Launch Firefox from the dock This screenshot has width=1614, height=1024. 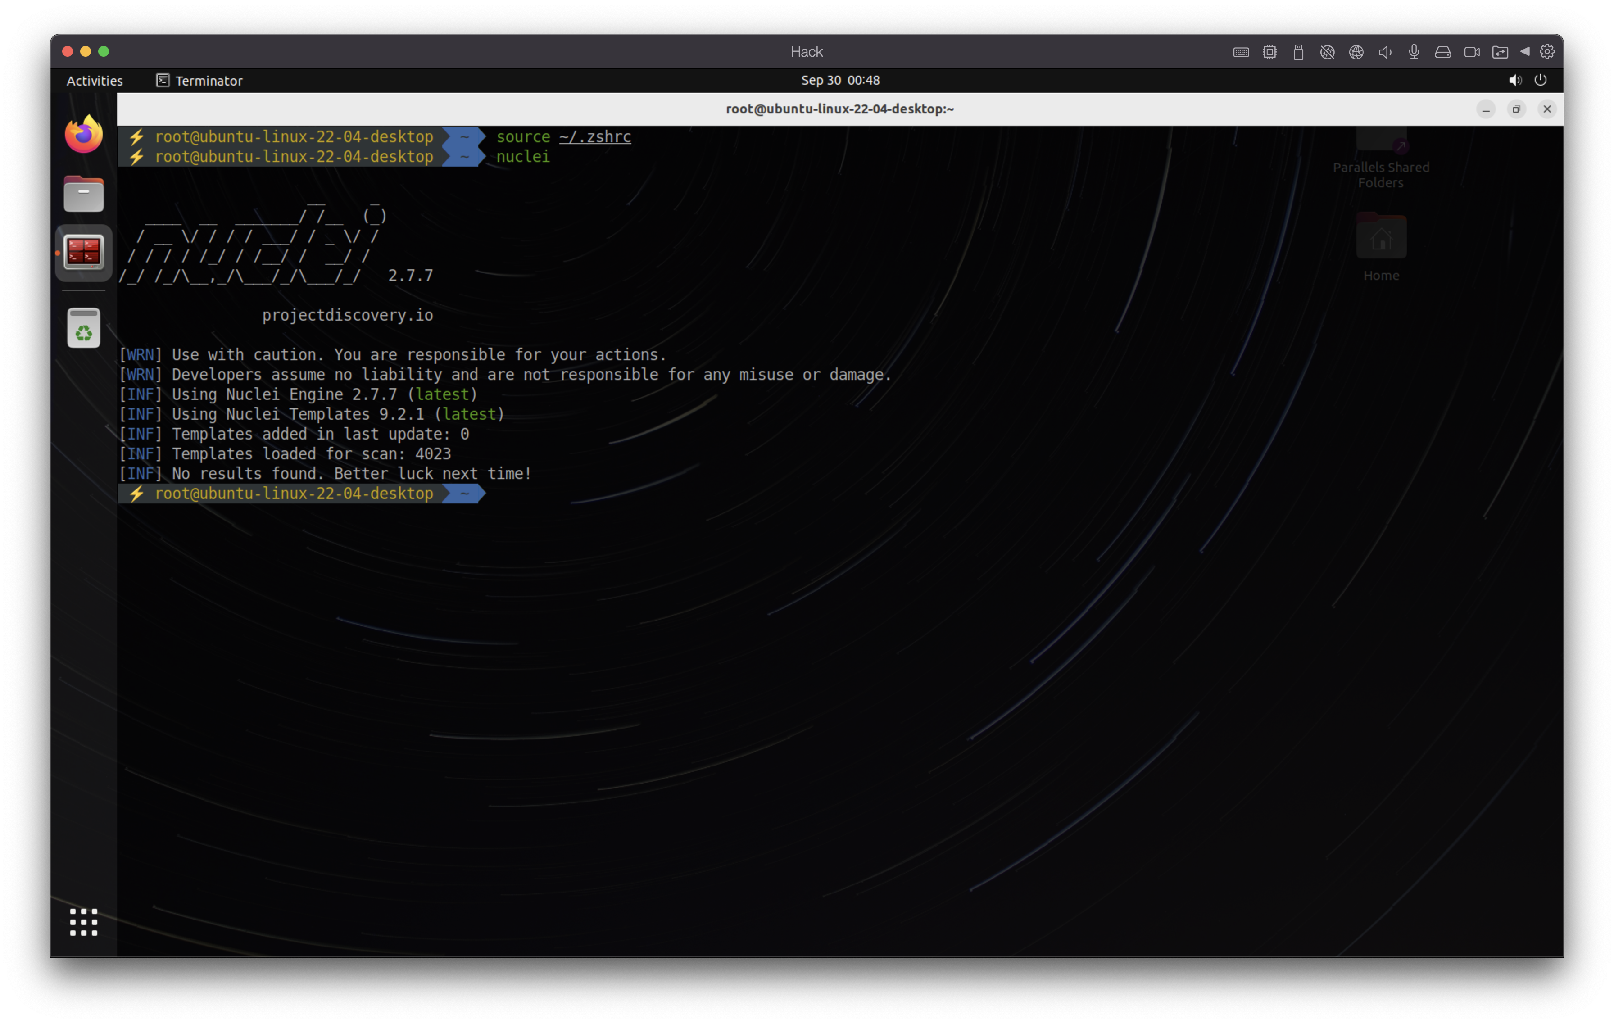pos(84,134)
